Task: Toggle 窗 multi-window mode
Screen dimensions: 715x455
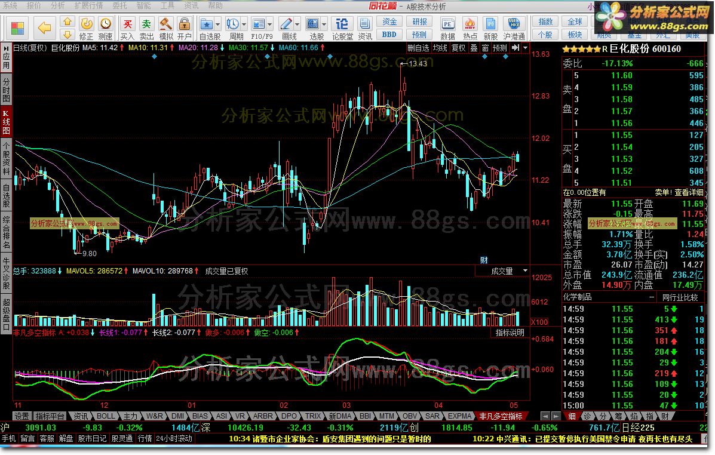Action: point(484,48)
